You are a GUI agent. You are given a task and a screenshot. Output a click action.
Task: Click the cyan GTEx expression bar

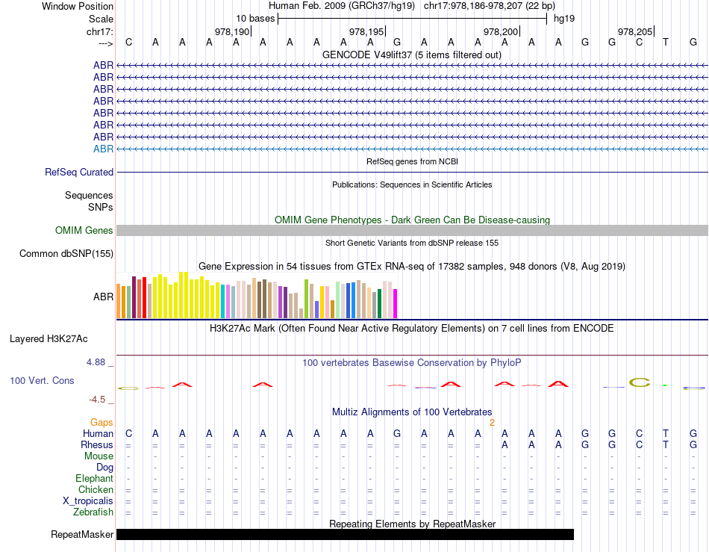click(223, 301)
